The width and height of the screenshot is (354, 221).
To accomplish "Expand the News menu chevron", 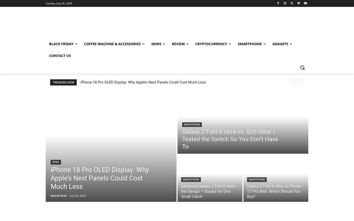I will [x=164, y=44].
